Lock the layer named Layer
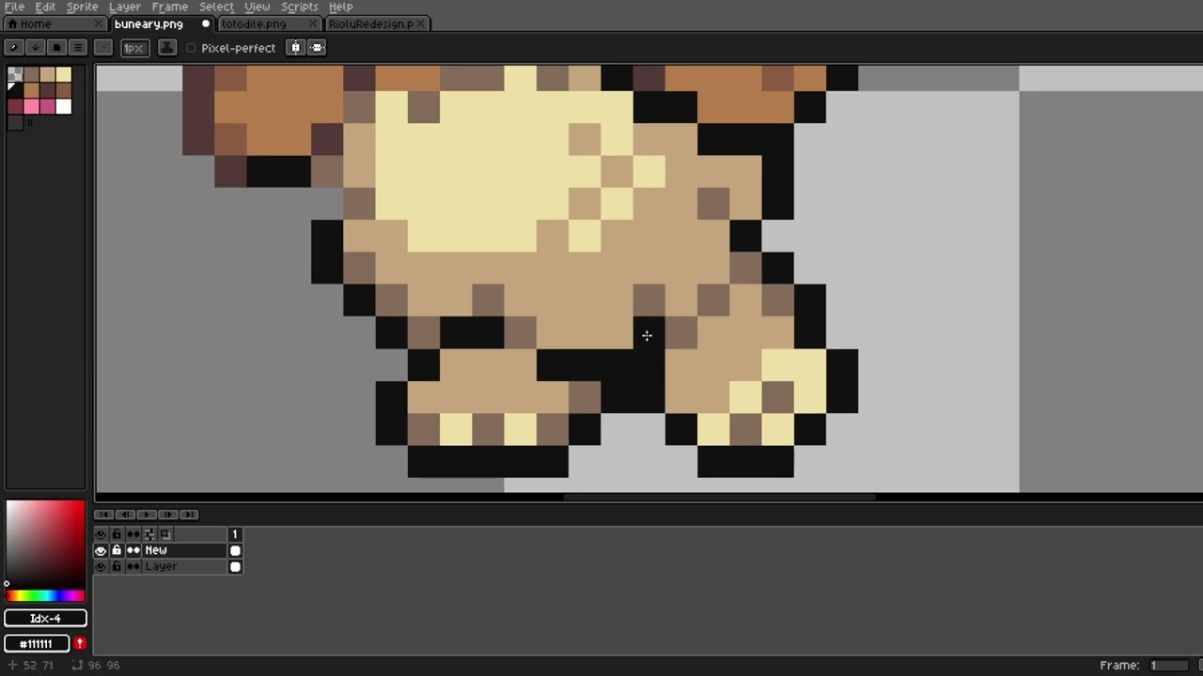1203x676 pixels. click(117, 566)
